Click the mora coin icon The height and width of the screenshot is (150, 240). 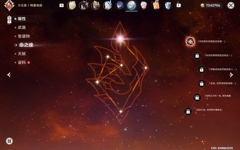(203, 5)
